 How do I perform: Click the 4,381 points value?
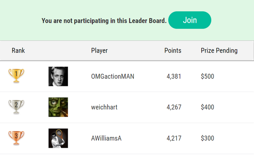174,76
